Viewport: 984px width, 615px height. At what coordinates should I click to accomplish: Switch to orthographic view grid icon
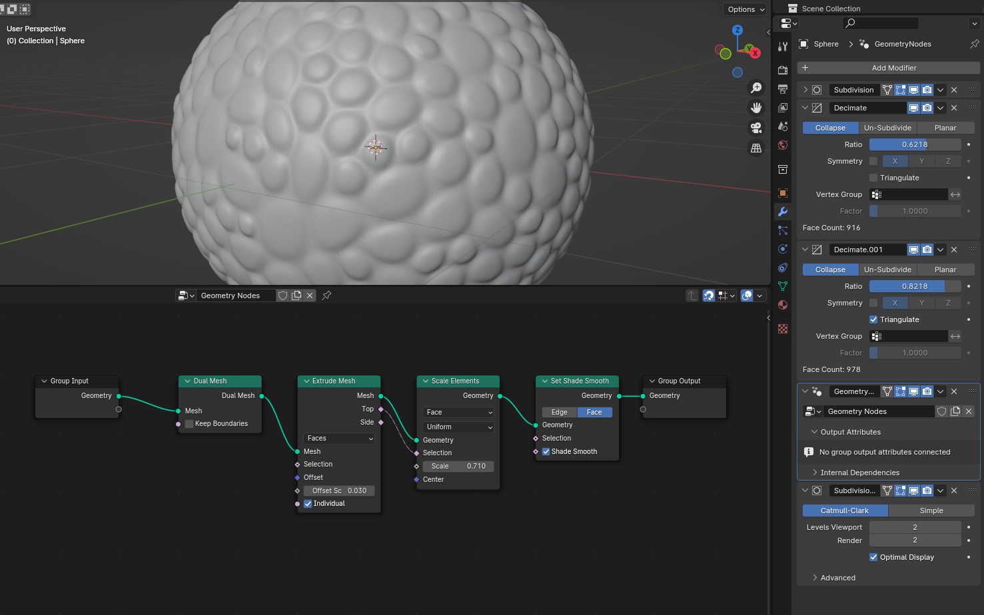point(756,148)
